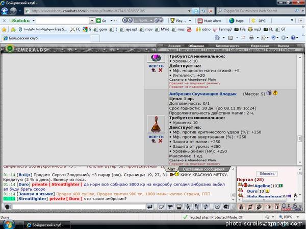The width and height of the screenshot is (306, 229).
Task: Expand the toolbar search box dropdown
Action: pos(92,21)
